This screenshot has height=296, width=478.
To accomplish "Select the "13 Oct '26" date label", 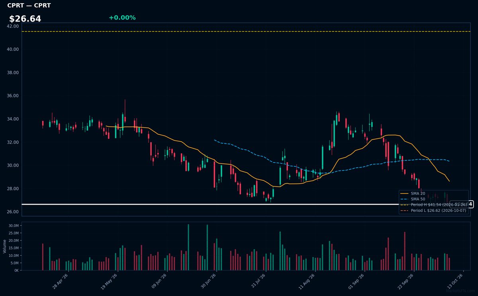I will coord(455,281).
